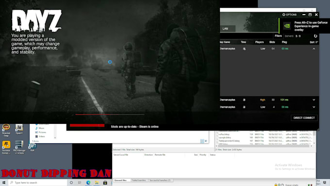This screenshot has width=330, height=186.
Task: Click the sun icon in the 101 ms server row
Action: [244, 100]
